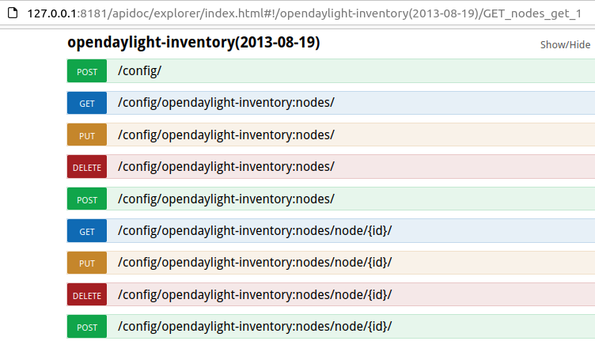Click the page info icon in address bar
Viewport: 595px width, 341px height.
point(10,13)
